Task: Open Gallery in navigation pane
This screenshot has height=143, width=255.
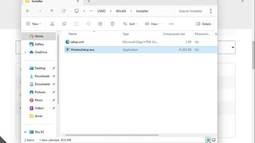Action: pos(39,44)
